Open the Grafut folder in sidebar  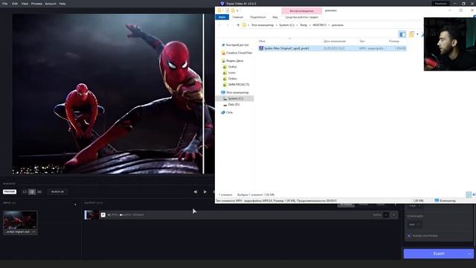pyautogui.click(x=232, y=66)
